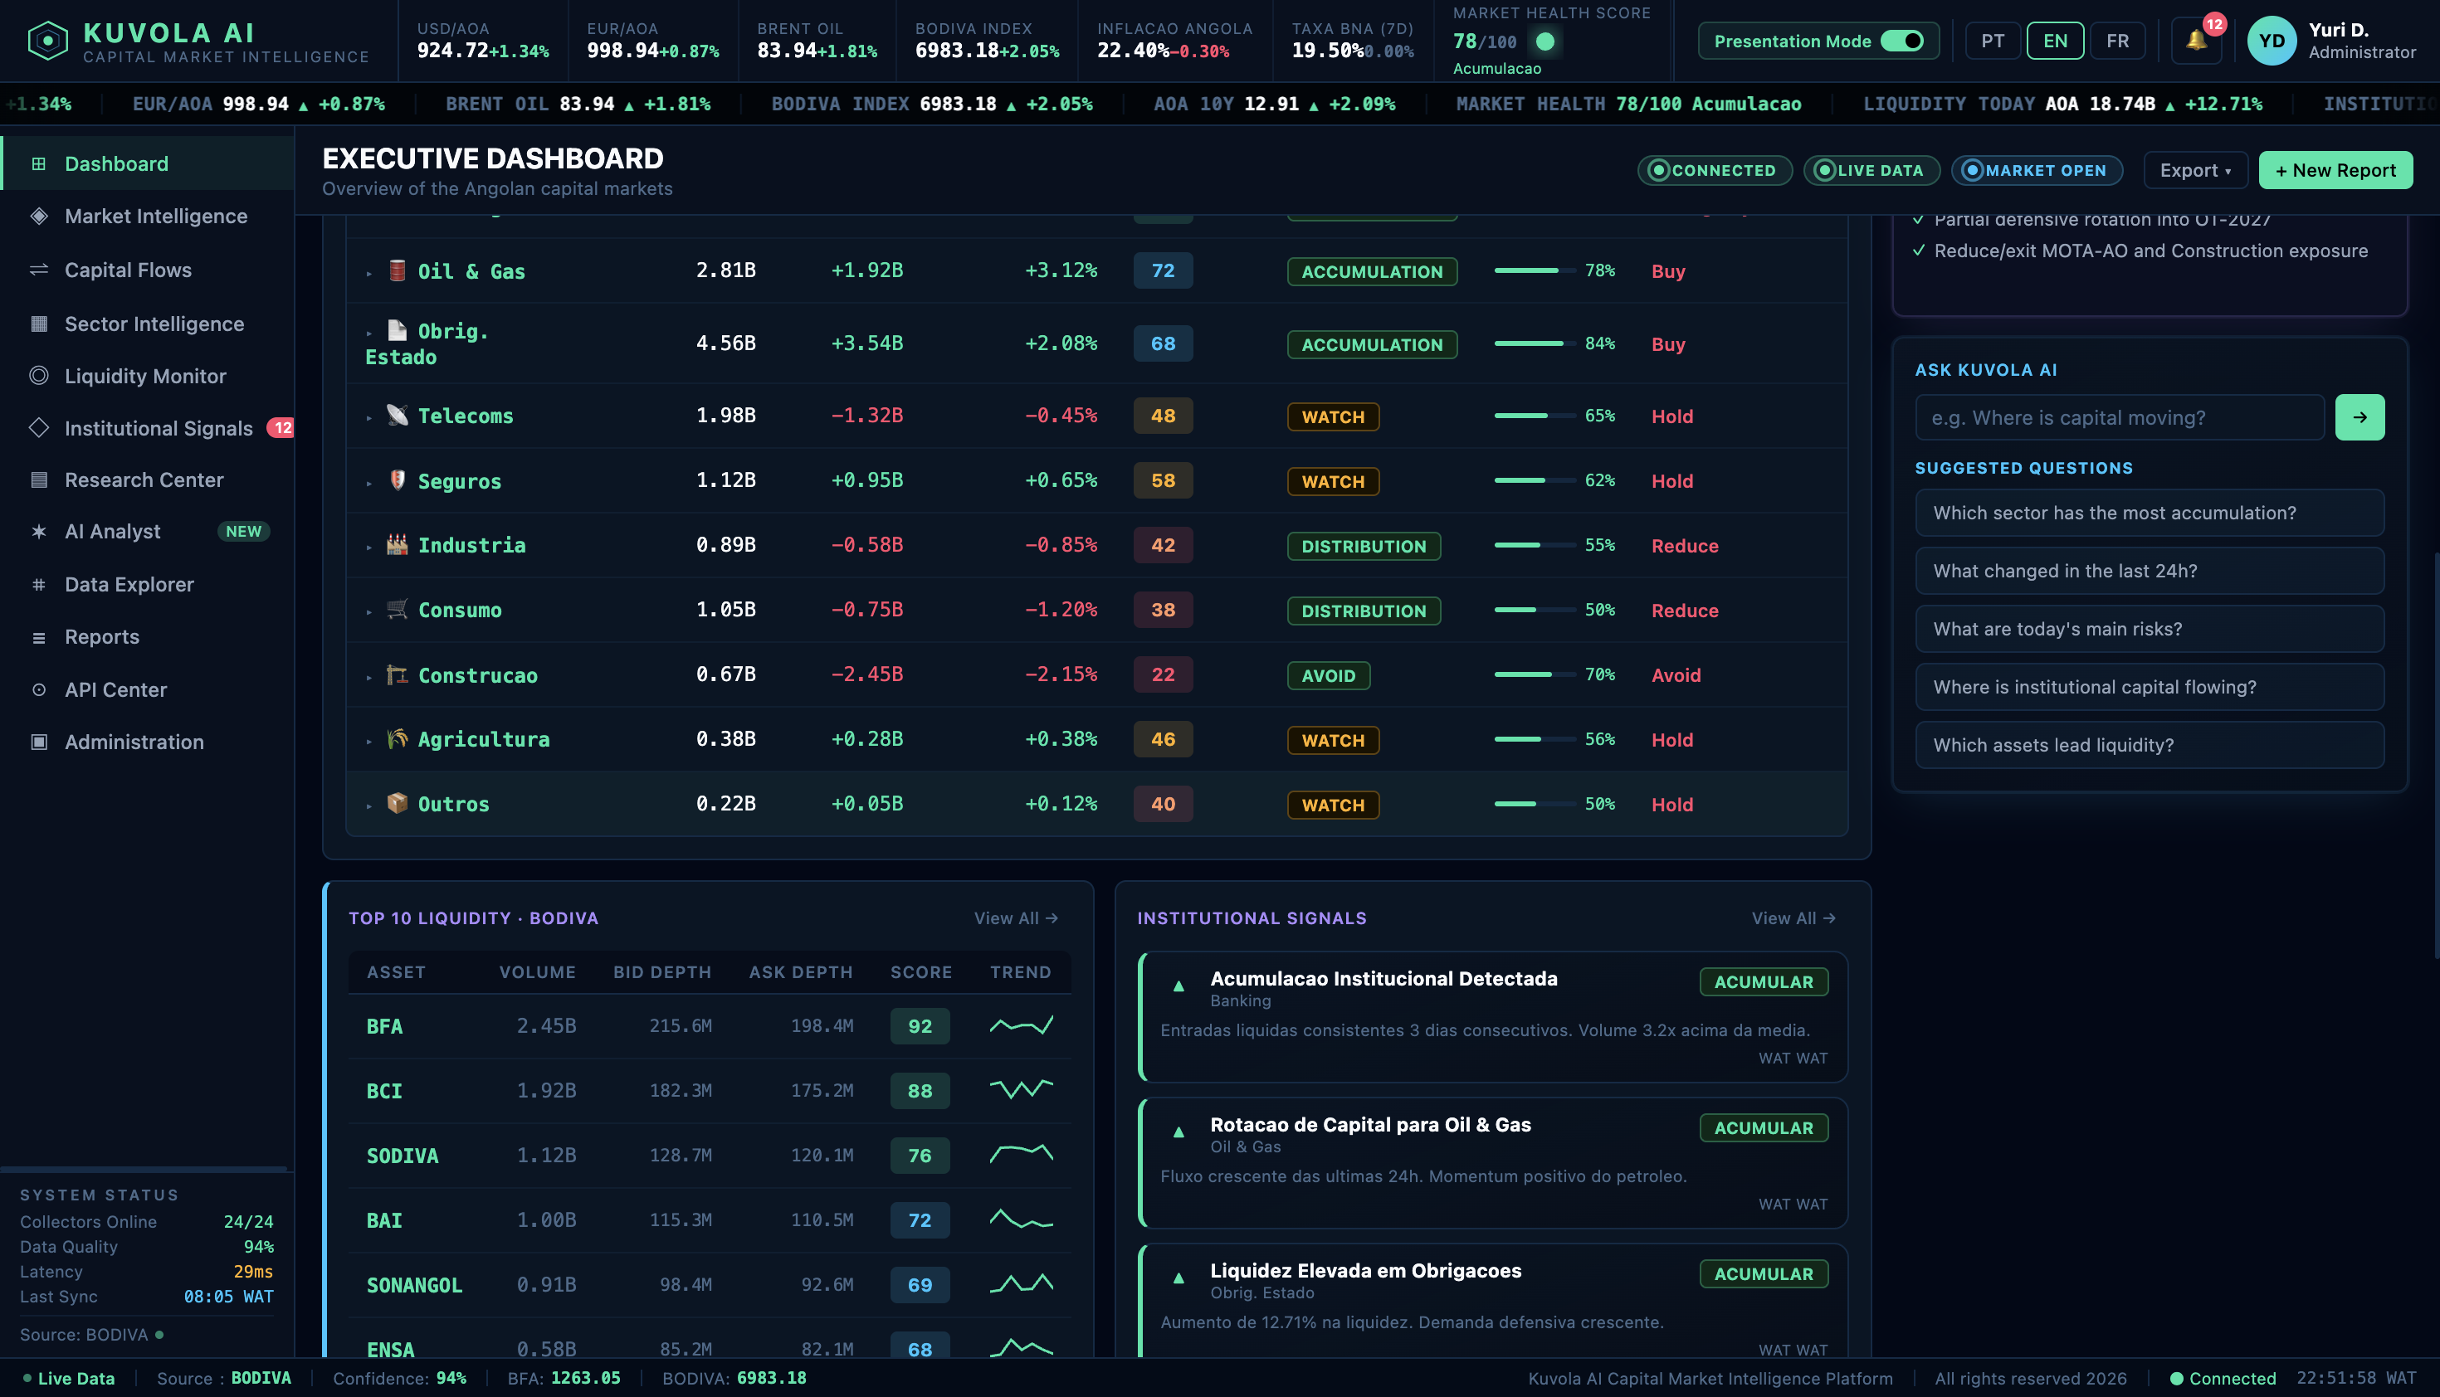Expand the Telecoms sector row
Viewport: 2440px width, 1397px height.
point(368,417)
